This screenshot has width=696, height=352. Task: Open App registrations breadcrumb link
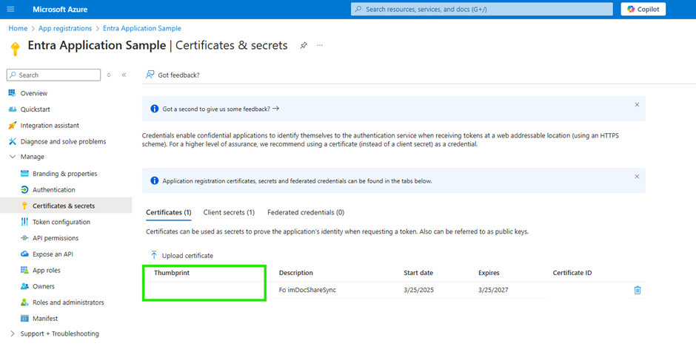click(x=65, y=28)
